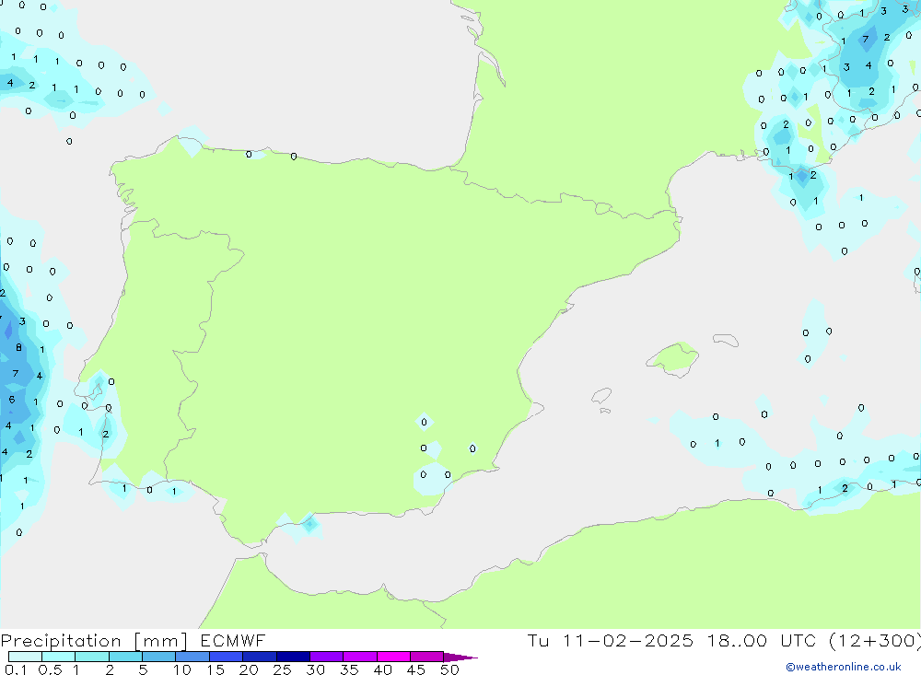Select the forecast date Tu 11-02-2025
This screenshot has height=675, width=921.
[x=610, y=641]
